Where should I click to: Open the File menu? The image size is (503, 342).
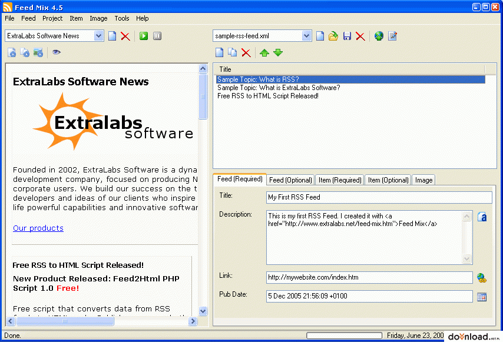click(x=9, y=18)
